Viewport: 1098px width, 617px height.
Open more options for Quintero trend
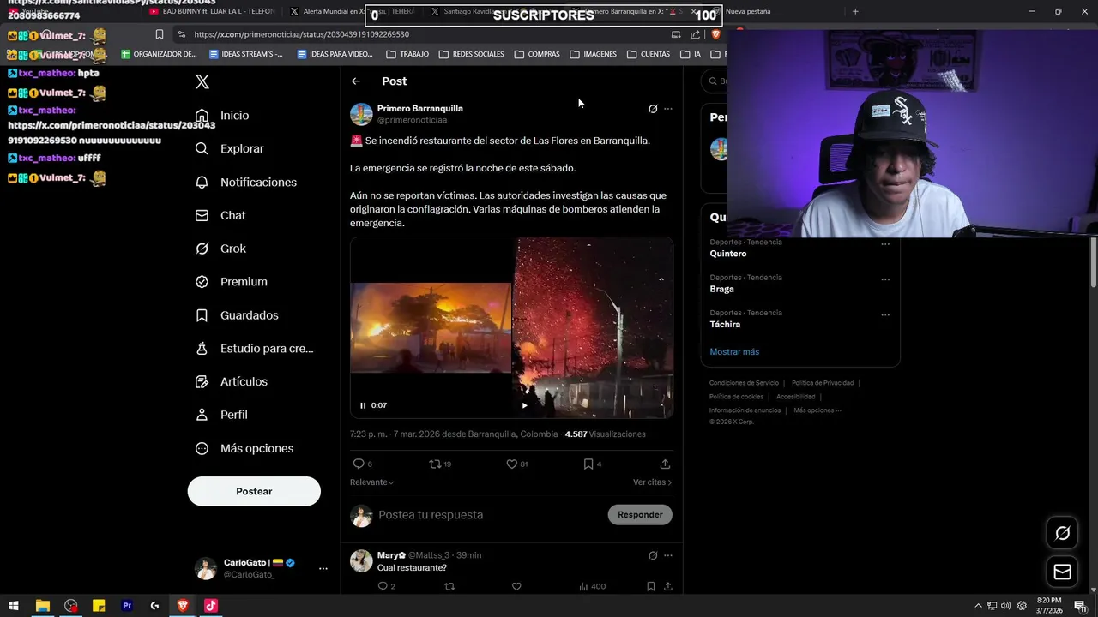(x=885, y=244)
